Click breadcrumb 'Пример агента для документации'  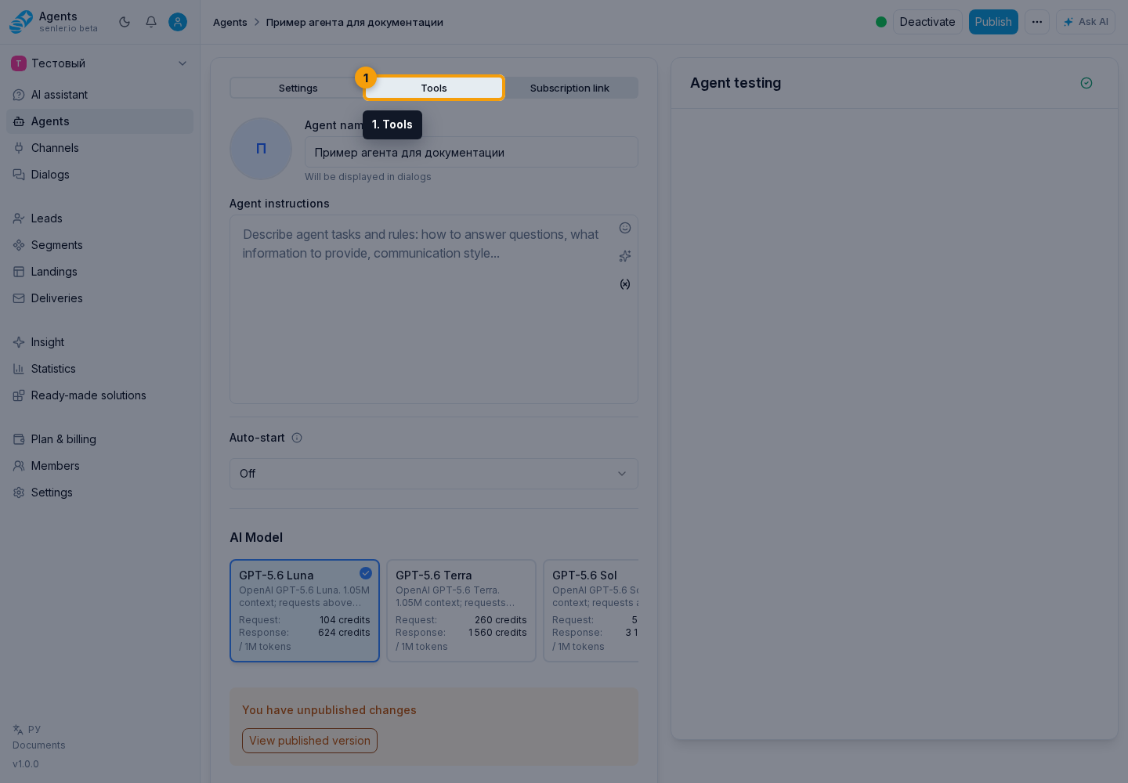(x=355, y=22)
